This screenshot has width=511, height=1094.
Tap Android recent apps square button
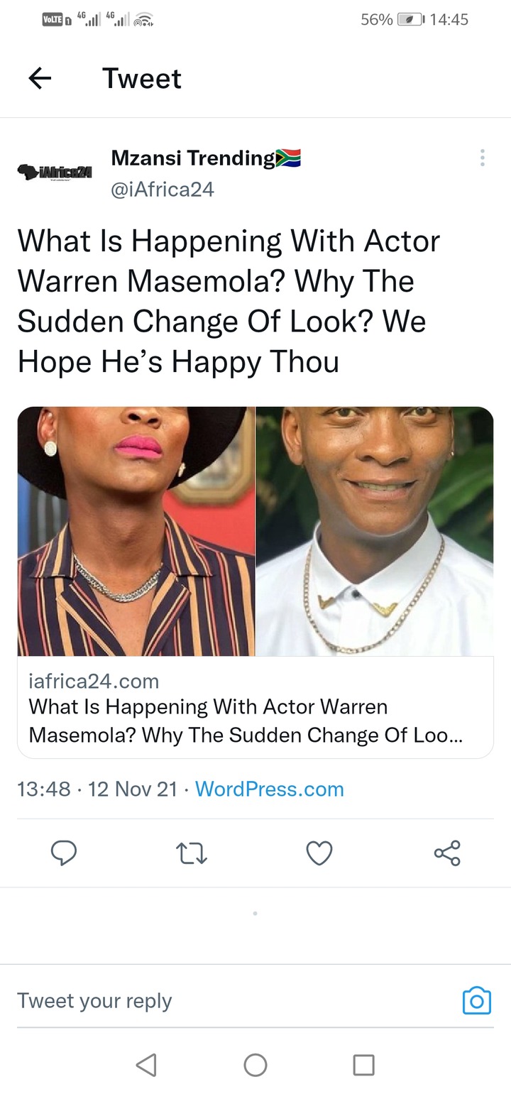pos(364,1064)
